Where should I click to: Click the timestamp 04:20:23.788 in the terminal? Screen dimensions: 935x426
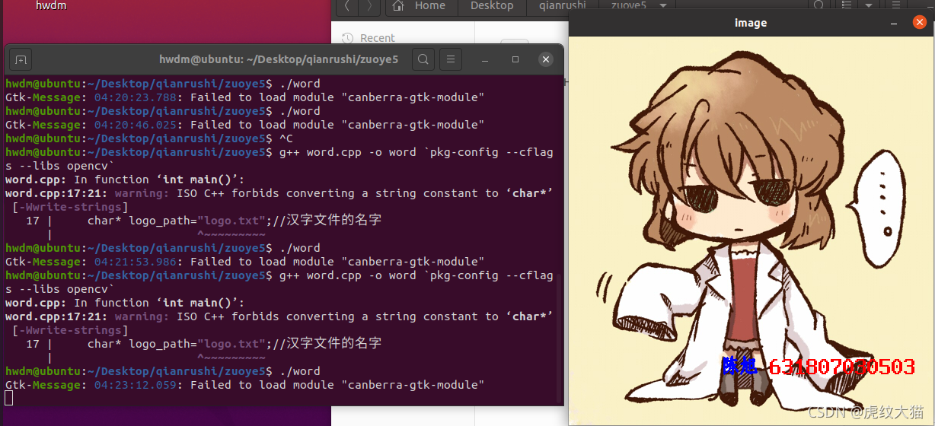coord(136,97)
